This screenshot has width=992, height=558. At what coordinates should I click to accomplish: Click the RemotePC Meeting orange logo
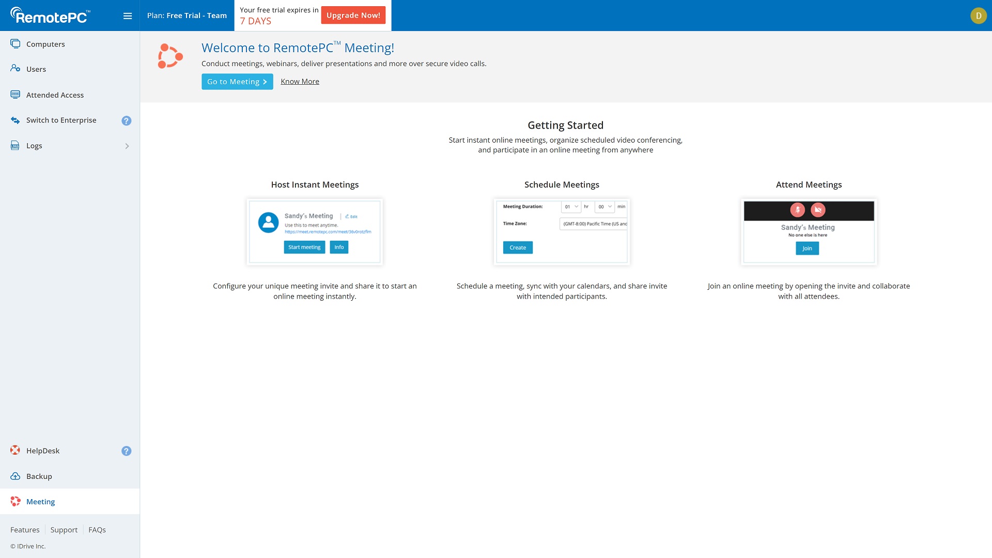pos(170,56)
